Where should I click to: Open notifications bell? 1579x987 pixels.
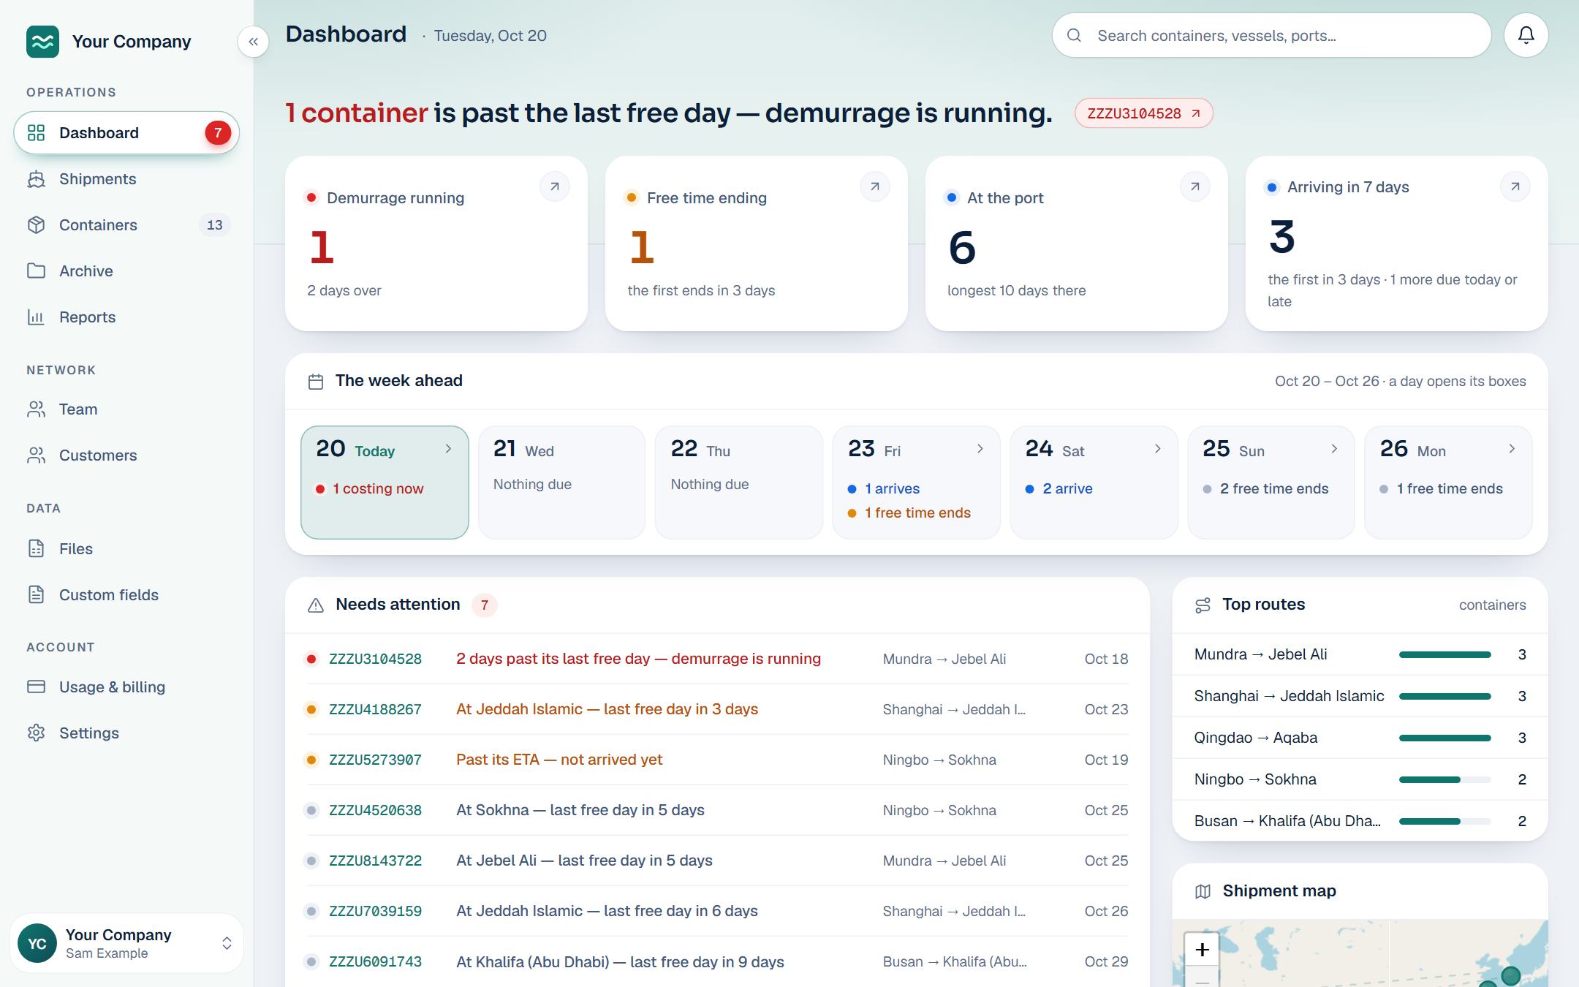(1526, 35)
